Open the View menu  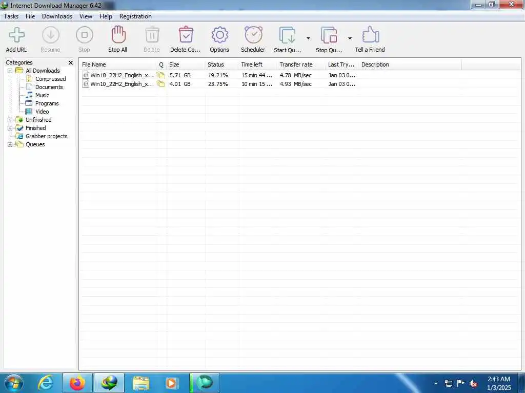point(86,16)
